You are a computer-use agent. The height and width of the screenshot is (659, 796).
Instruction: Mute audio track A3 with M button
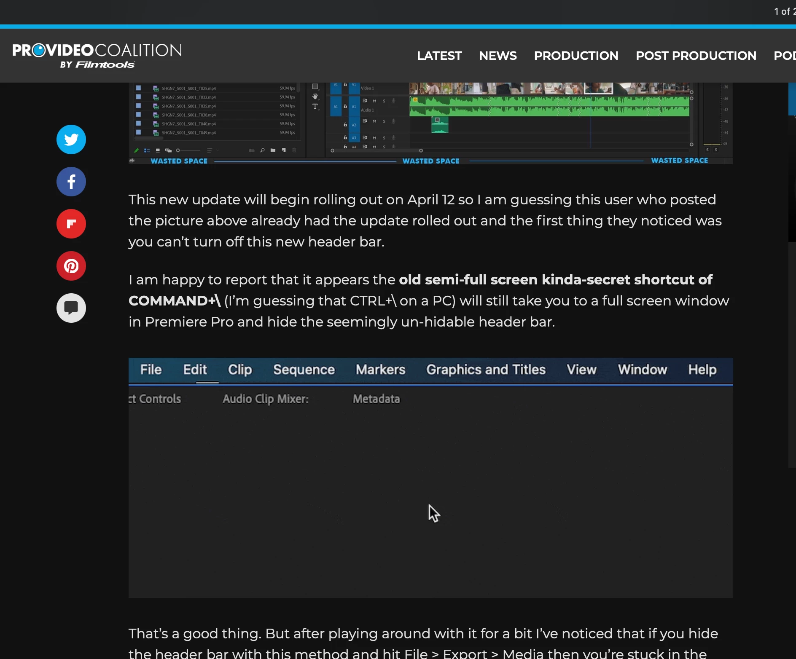[374, 138]
